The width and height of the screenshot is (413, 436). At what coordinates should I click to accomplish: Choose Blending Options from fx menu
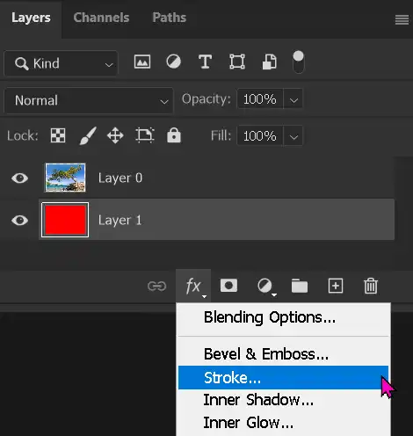[283, 317]
